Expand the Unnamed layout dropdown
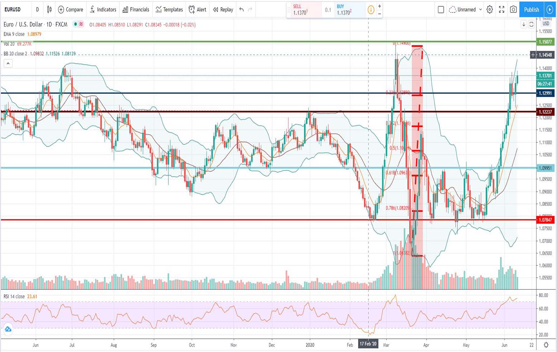This screenshot has width=557, height=352. (480, 10)
